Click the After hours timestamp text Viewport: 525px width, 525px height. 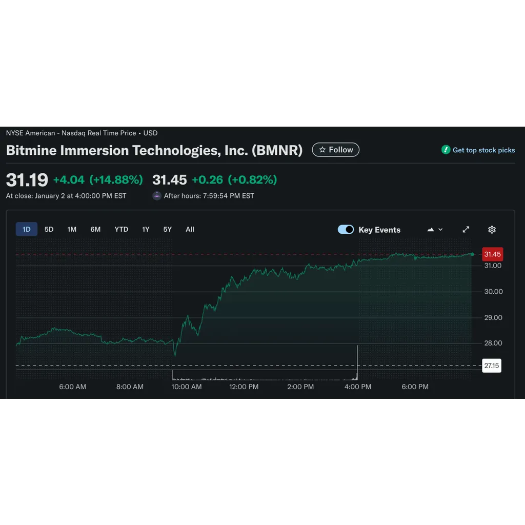[x=209, y=196]
